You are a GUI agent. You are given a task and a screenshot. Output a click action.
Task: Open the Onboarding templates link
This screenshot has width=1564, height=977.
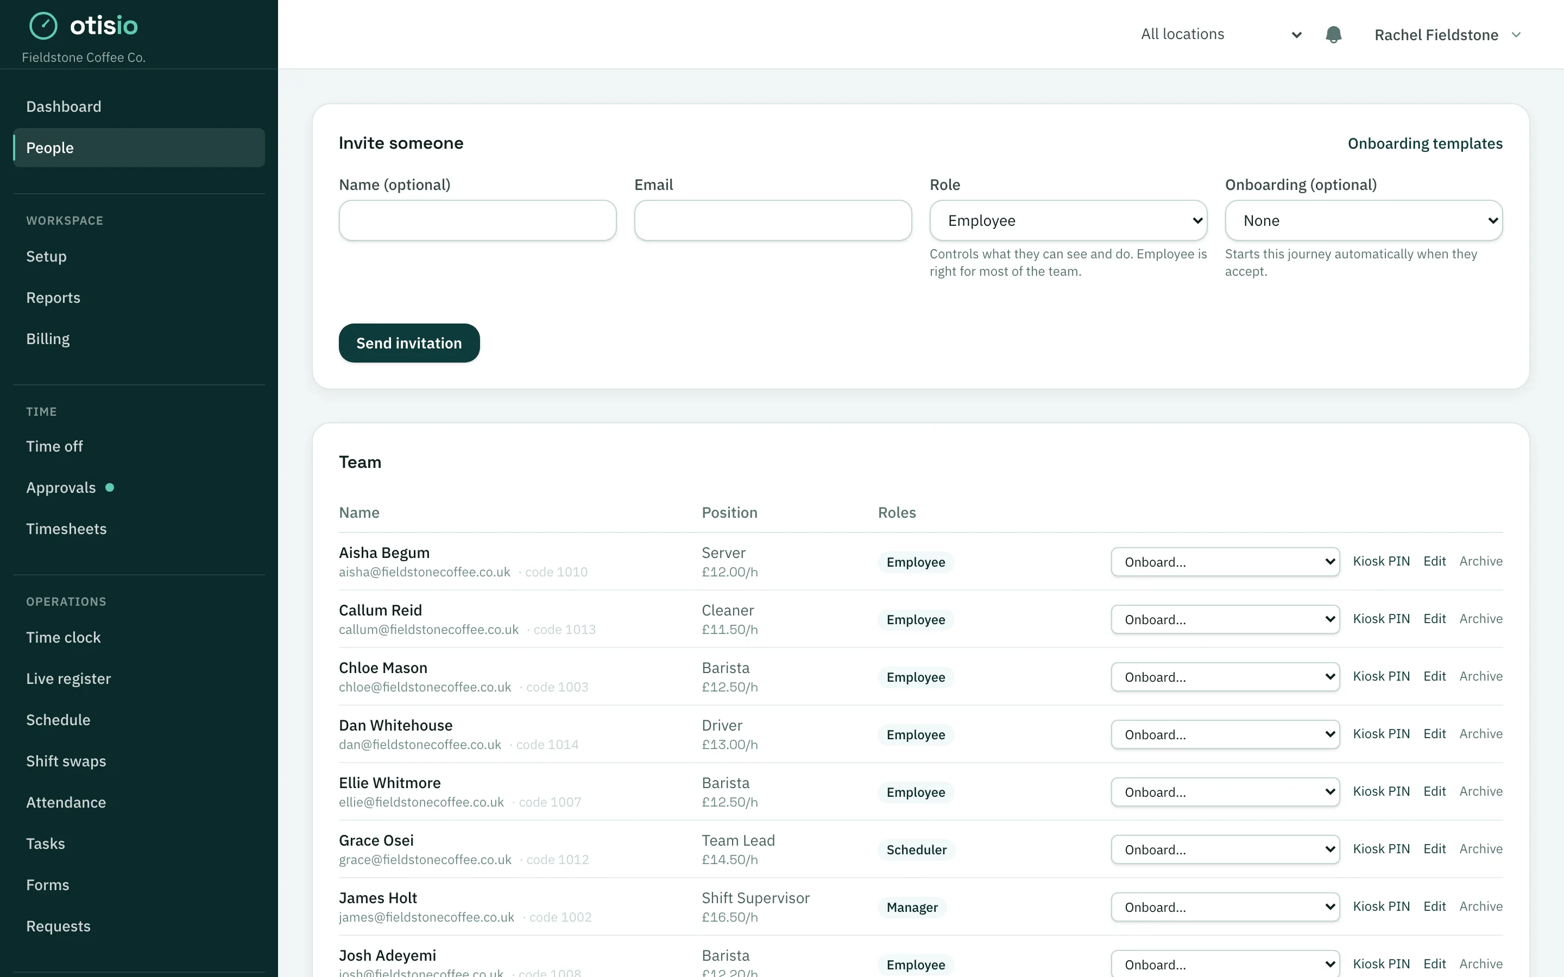1425,143
